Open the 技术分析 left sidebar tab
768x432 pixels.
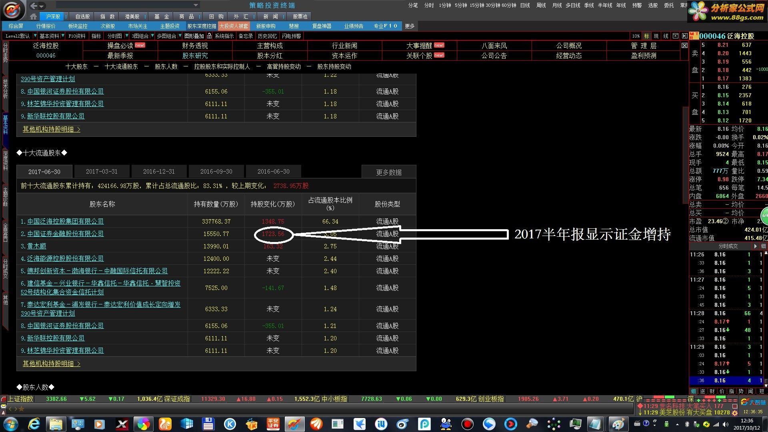pyautogui.click(x=5, y=88)
